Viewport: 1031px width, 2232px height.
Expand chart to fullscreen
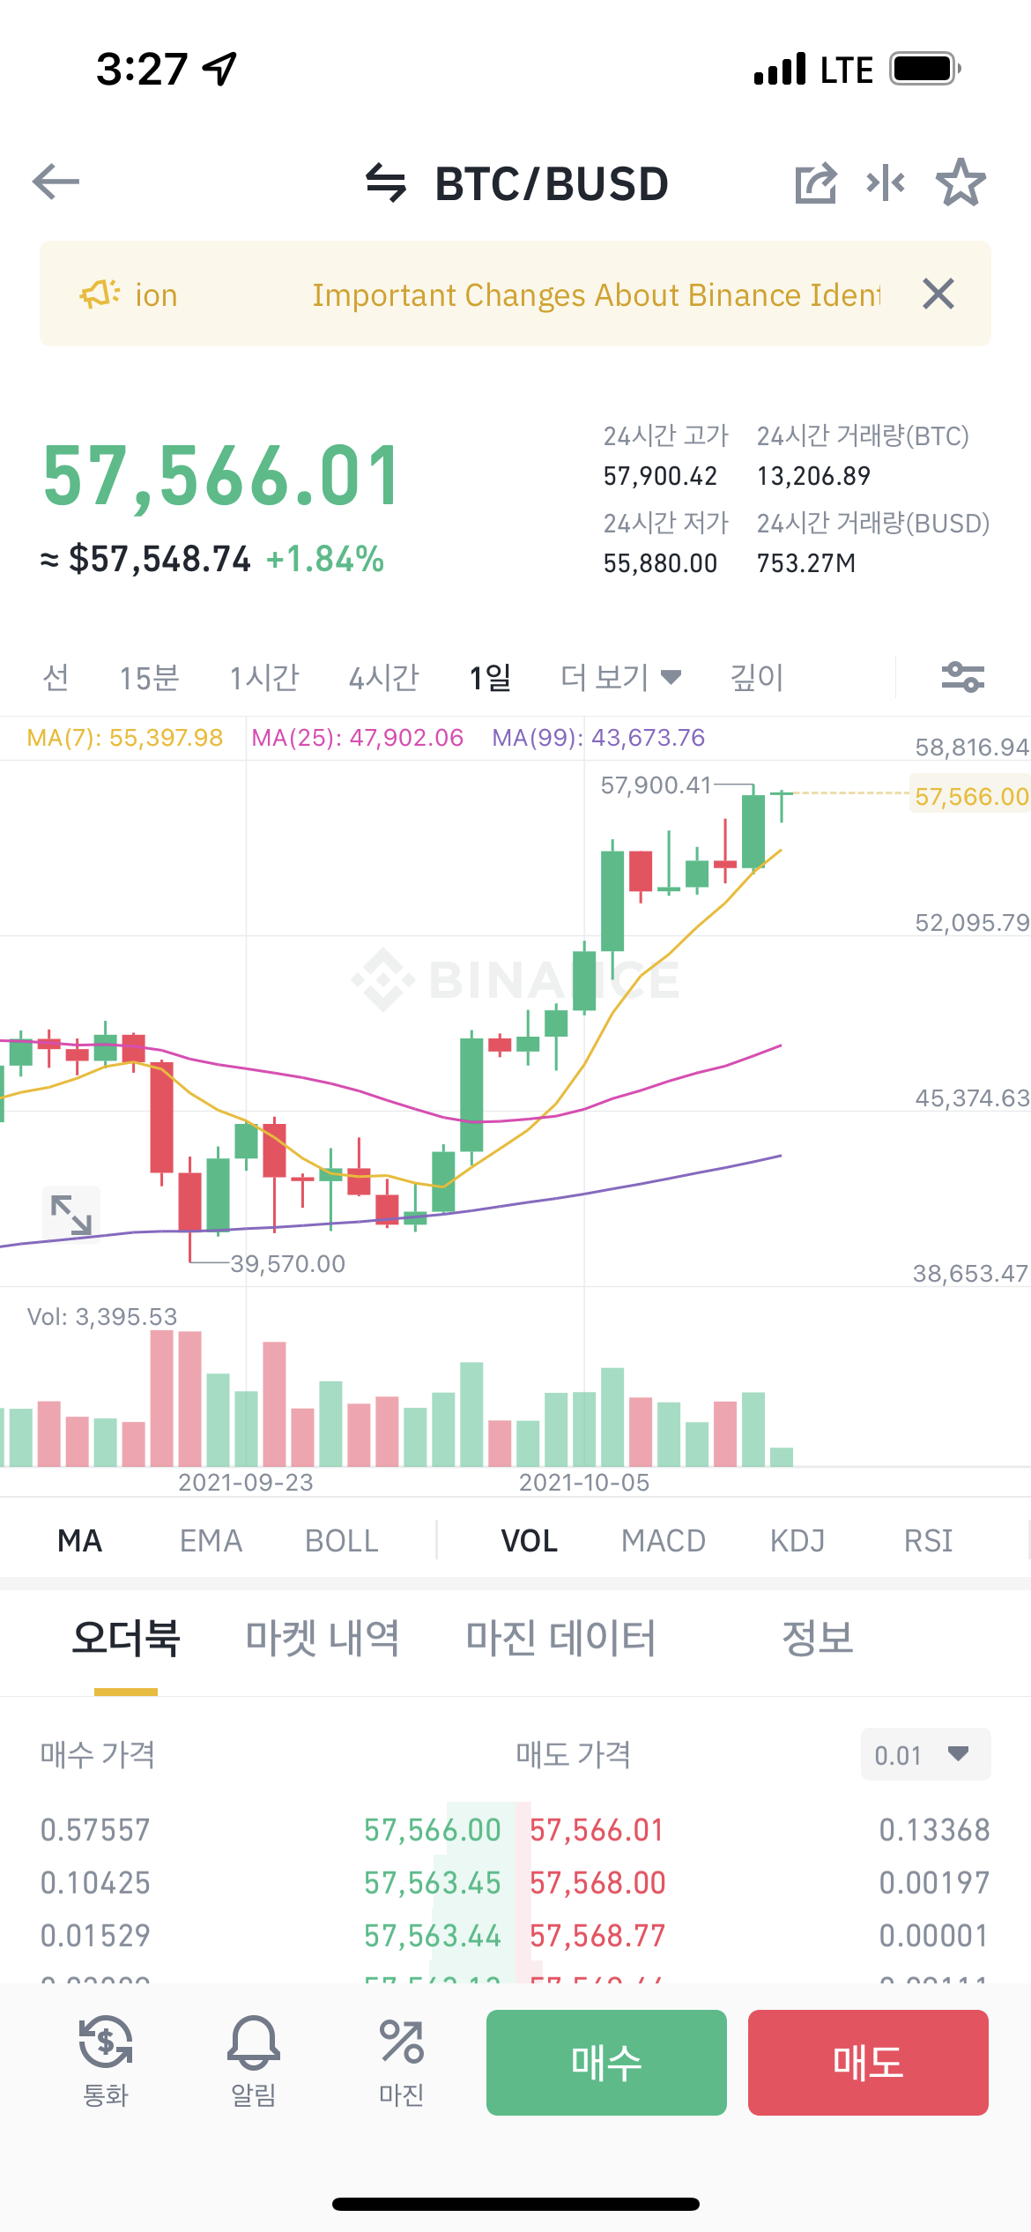(x=71, y=1214)
